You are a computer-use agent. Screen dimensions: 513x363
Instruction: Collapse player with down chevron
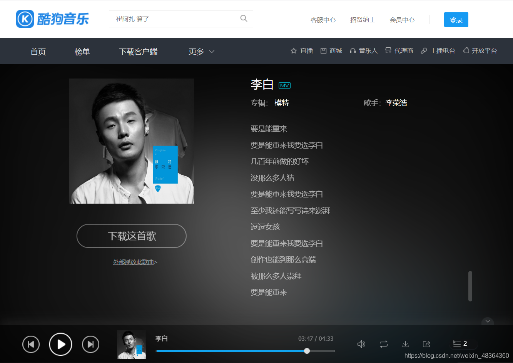click(488, 321)
